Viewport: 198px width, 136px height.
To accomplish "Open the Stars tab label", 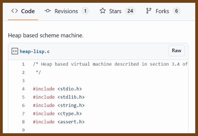I will (x=115, y=11).
